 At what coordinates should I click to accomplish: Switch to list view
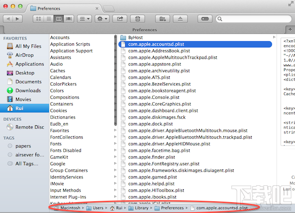(49, 19)
